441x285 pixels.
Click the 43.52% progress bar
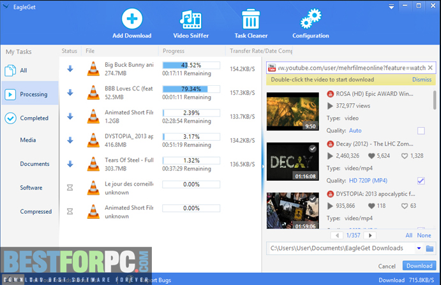point(191,66)
